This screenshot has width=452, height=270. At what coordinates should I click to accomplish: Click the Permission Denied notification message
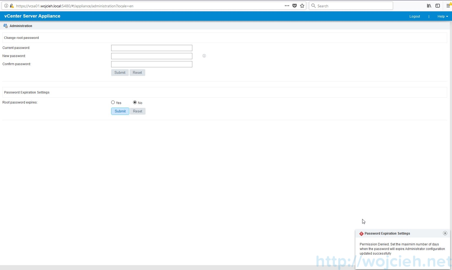[x=402, y=249]
